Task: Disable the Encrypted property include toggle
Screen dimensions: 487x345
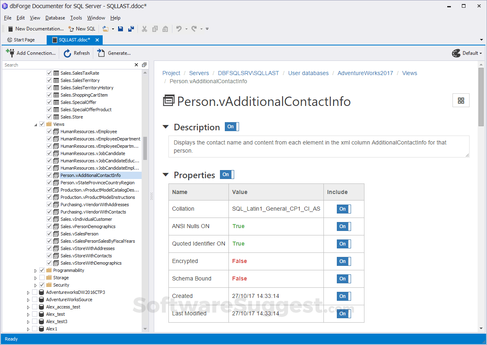Action: click(343, 261)
